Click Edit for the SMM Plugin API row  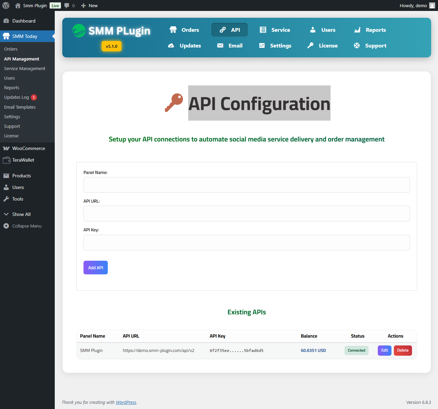(385, 350)
